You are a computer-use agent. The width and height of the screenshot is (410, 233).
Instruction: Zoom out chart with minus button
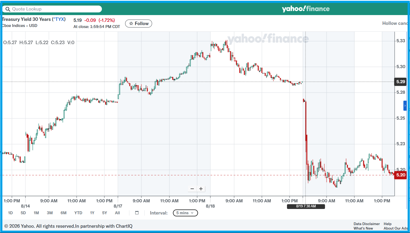pos(192,189)
